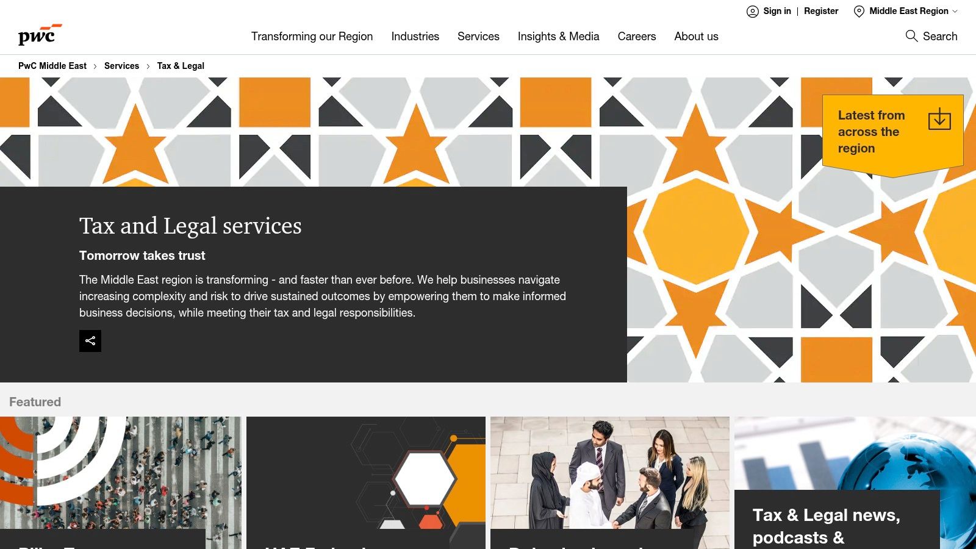Open the Insights & Media menu

[559, 37]
